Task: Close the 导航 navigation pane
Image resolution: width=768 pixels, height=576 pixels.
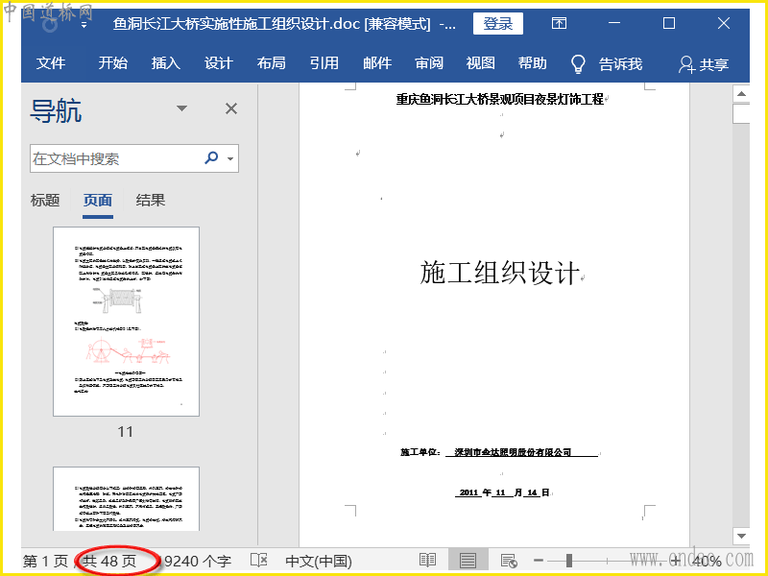Action: coord(231,108)
